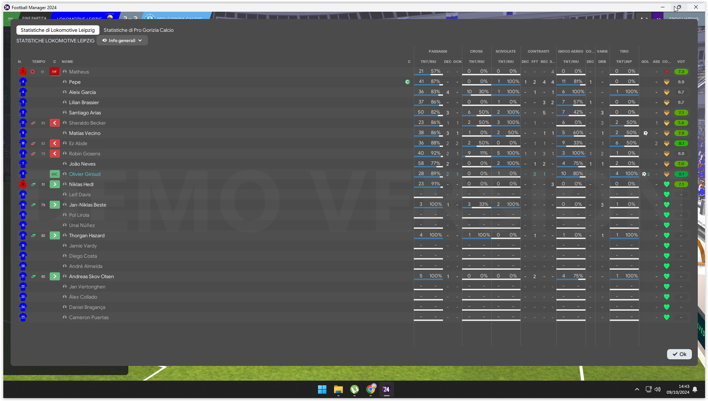The height and width of the screenshot is (401, 708).
Task: Click the captain C icon on Pepe's row
Action: tap(408, 82)
